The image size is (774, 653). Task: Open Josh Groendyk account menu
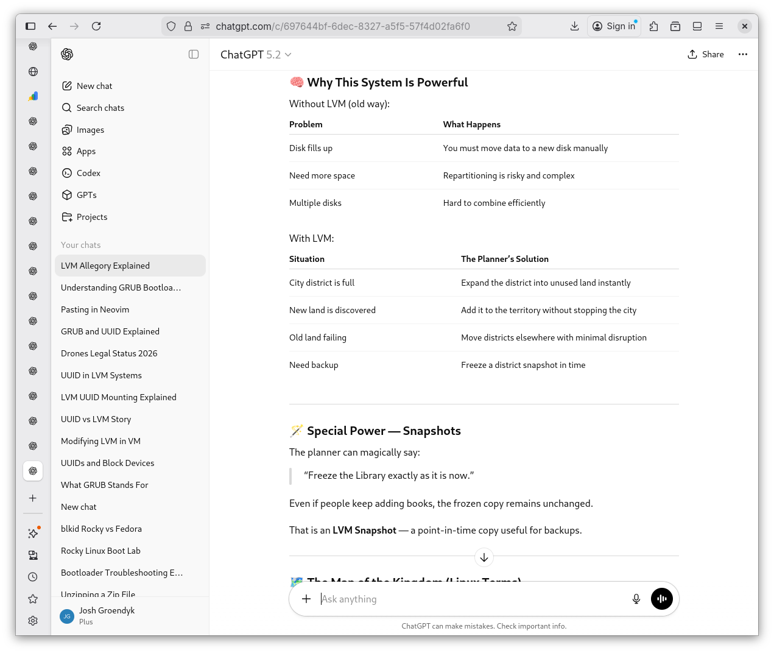[x=107, y=615]
